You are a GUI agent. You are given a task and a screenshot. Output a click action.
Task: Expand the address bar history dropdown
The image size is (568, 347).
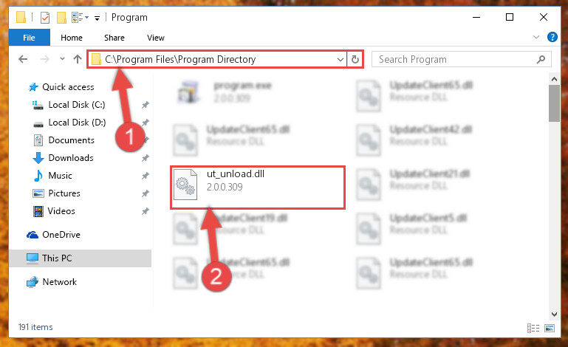click(x=341, y=59)
